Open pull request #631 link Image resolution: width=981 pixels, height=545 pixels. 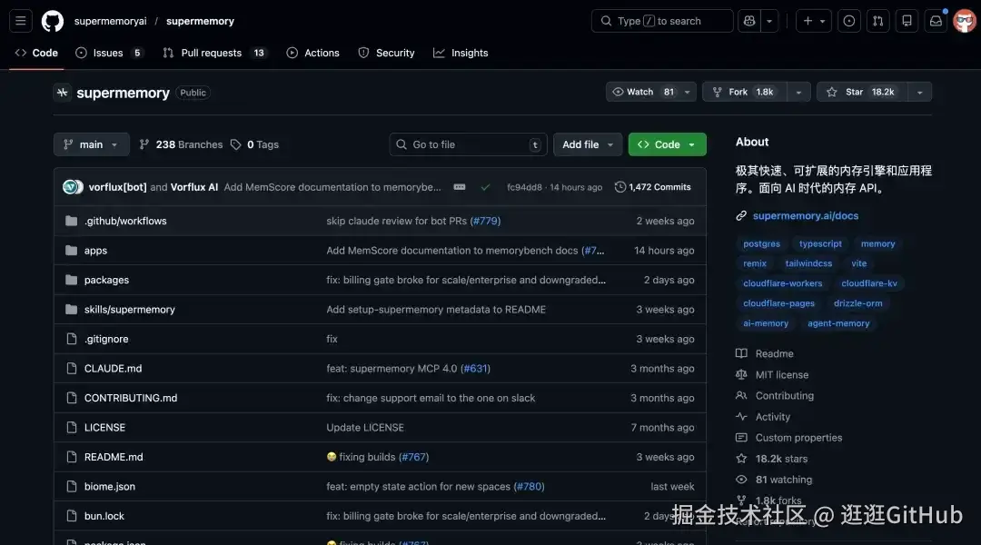475,369
